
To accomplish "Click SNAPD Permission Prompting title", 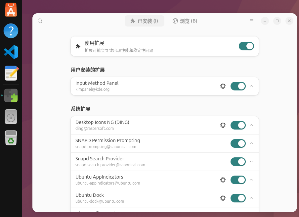I will pos(107,140).
